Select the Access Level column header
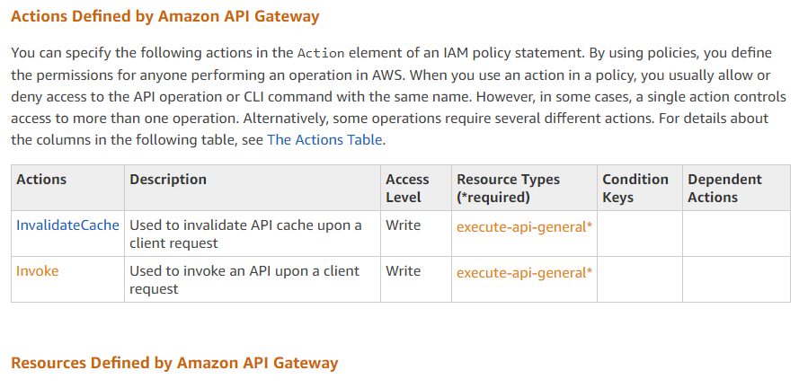The width and height of the screenshot is (799, 388). coord(407,188)
